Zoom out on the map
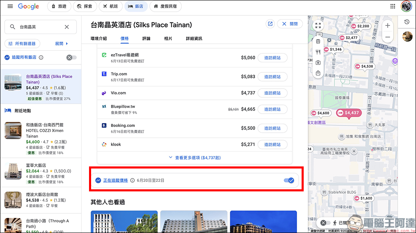This screenshot has width=416, height=233. pos(388,37)
